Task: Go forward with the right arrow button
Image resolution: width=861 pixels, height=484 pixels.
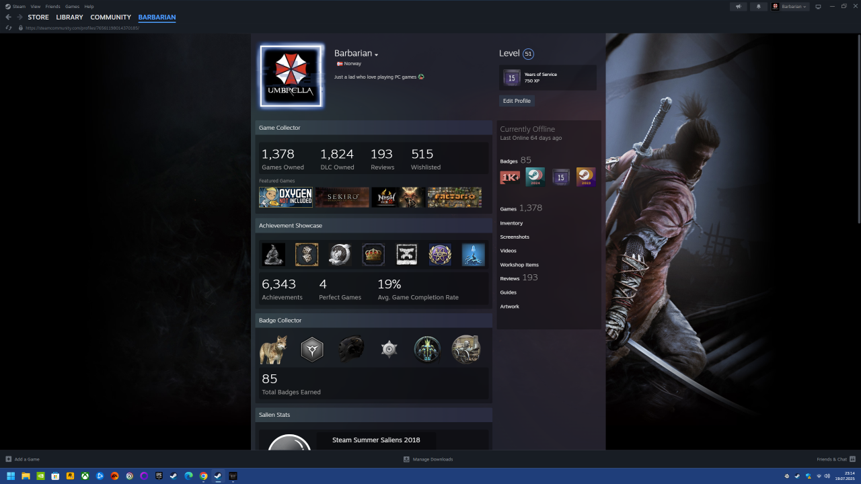Action: pos(20,17)
